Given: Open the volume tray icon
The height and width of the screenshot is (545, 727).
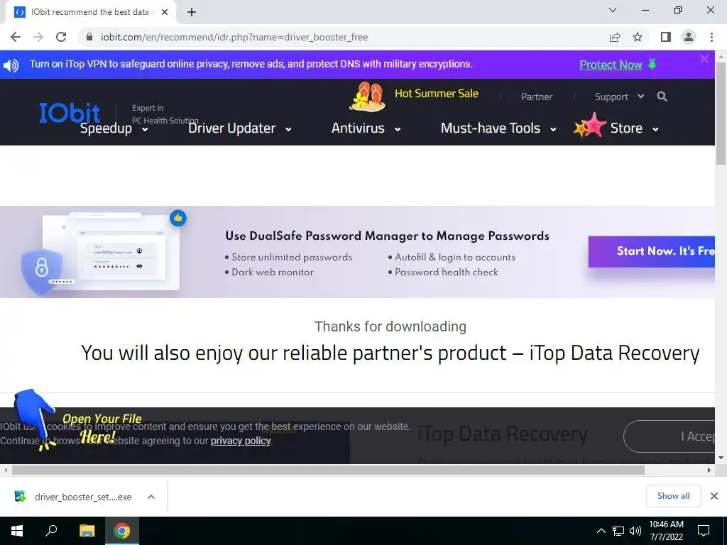Looking at the screenshot, I should coord(635,531).
